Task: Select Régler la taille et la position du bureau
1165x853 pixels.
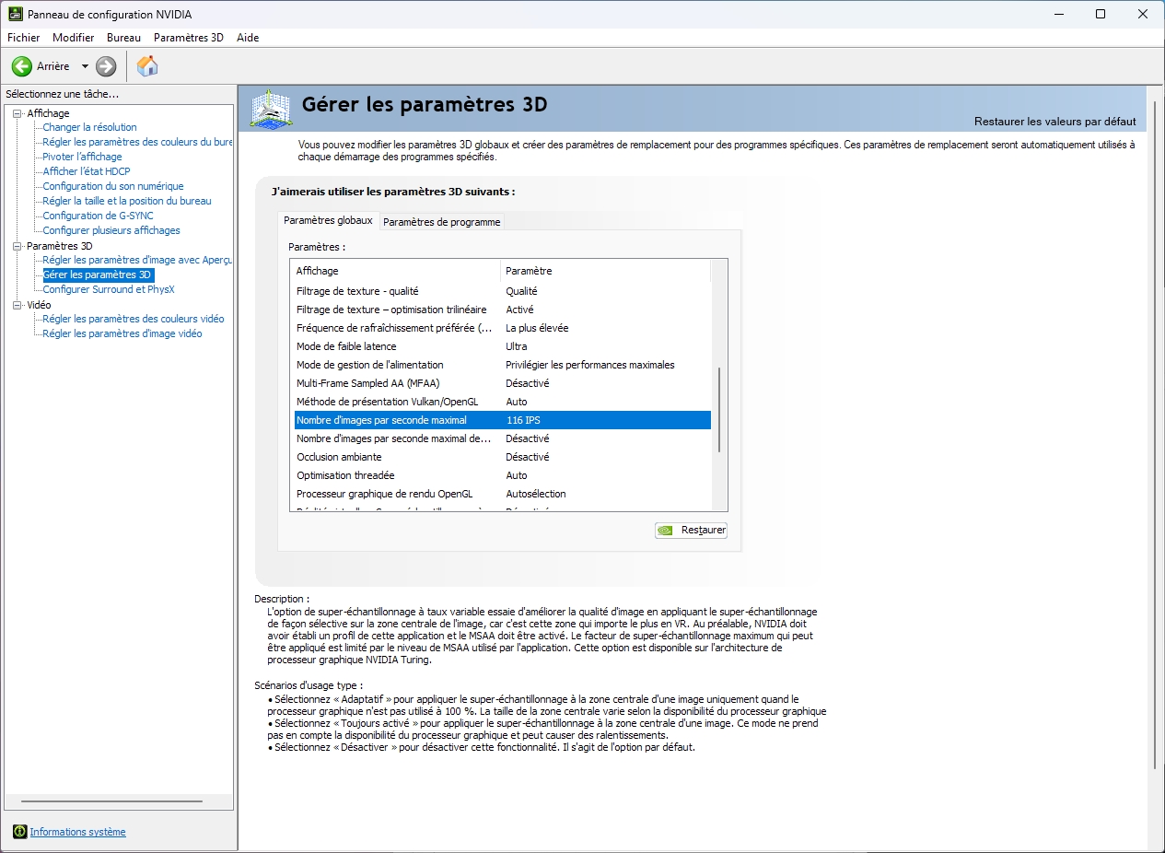Action: 127,201
